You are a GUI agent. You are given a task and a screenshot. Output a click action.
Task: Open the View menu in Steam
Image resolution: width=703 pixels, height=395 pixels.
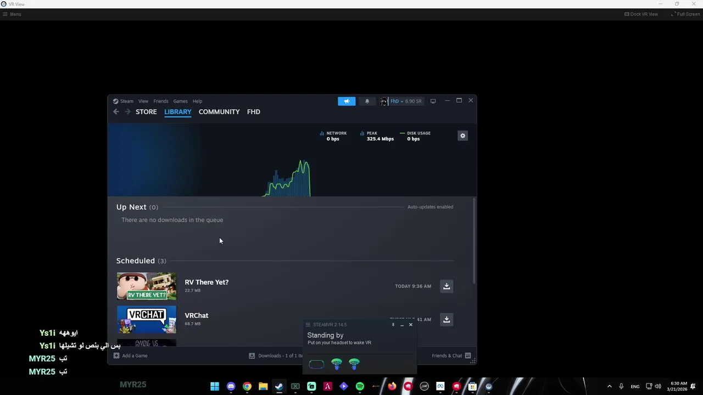(143, 101)
